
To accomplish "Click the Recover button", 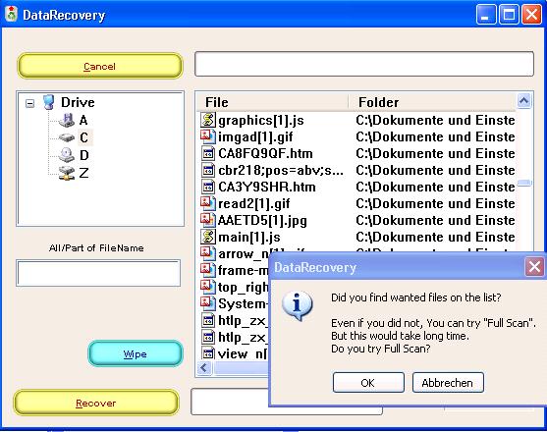I will tap(96, 403).
